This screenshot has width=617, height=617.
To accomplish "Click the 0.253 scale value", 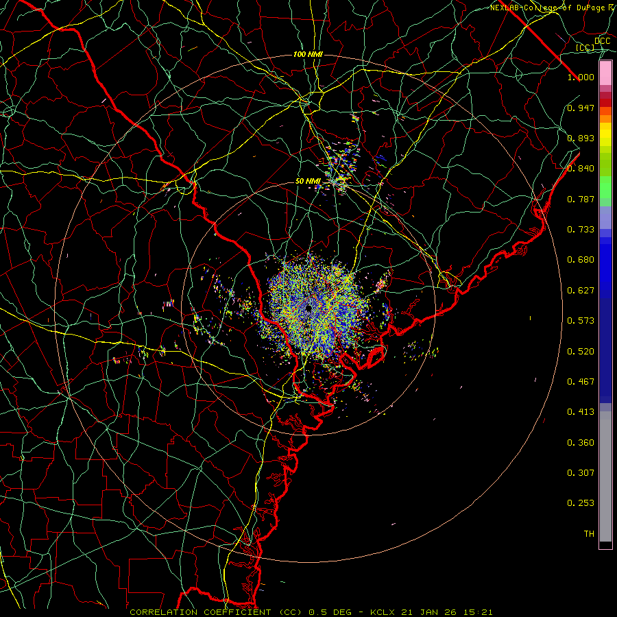I will point(581,503).
